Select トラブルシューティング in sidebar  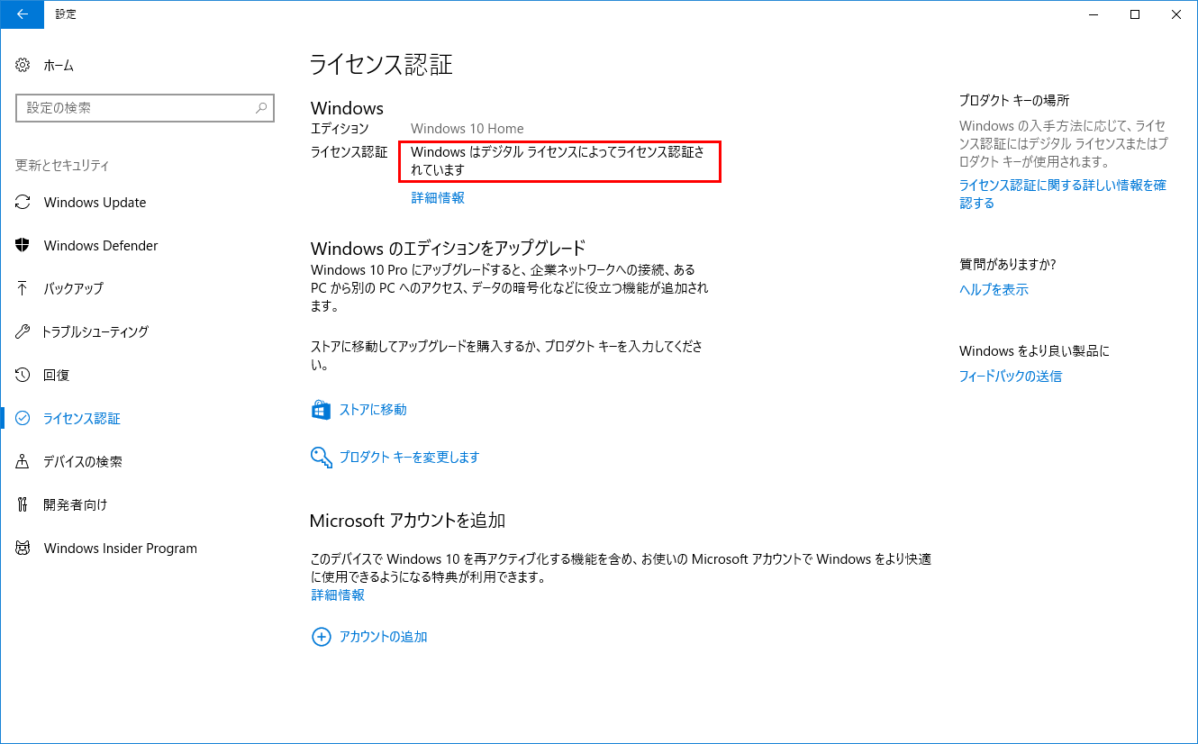click(95, 332)
